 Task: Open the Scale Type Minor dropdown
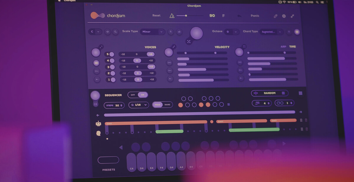pos(153,32)
